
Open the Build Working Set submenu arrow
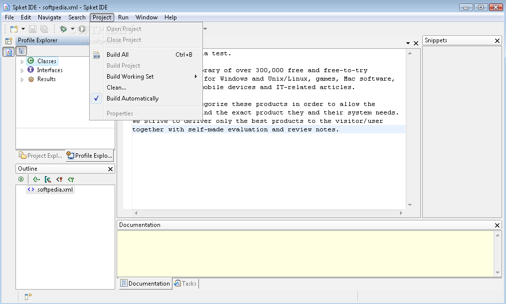[195, 76]
